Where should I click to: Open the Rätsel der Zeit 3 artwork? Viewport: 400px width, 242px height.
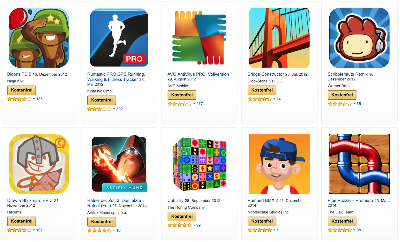[119, 164]
